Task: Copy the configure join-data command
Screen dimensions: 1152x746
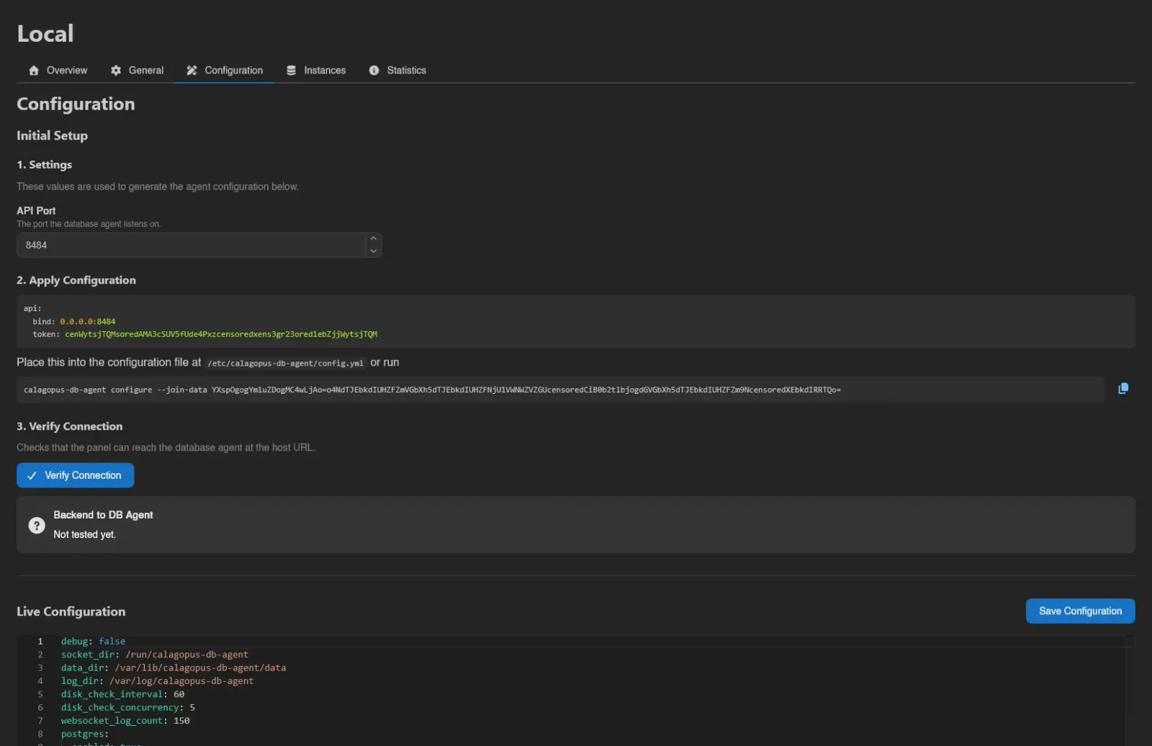Action: [x=1123, y=389]
